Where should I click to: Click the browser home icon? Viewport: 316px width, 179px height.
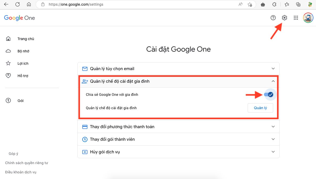(x=29, y=4)
